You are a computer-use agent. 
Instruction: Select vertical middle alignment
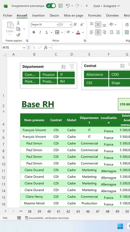point(98,24)
